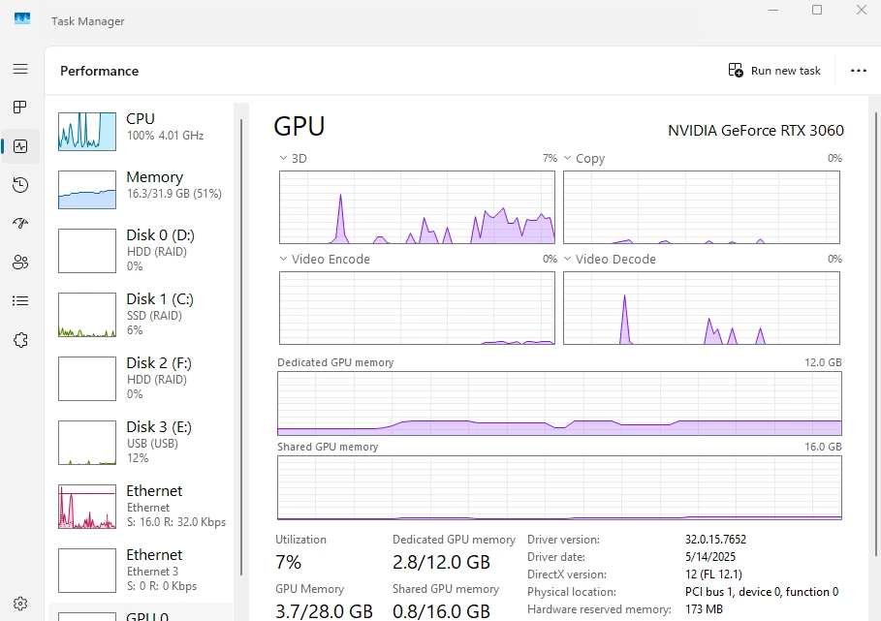Open the Processes page icon
The width and height of the screenshot is (881, 621).
click(x=20, y=107)
